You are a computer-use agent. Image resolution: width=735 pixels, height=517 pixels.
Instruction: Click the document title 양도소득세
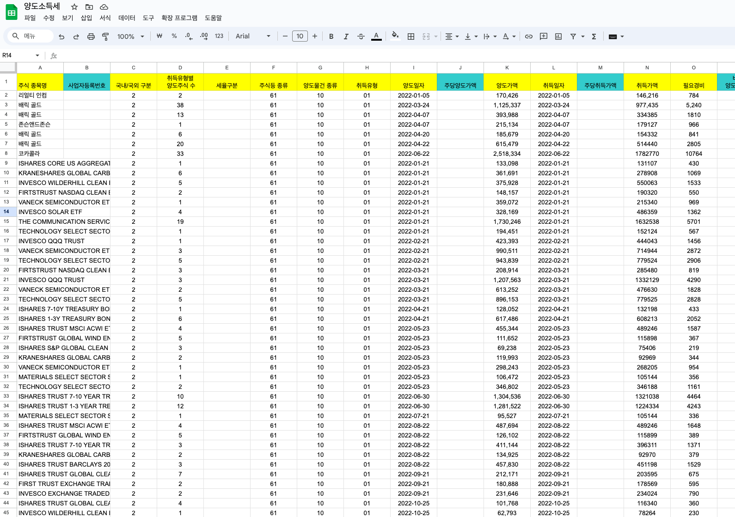pyautogui.click(x=42, y=6)
